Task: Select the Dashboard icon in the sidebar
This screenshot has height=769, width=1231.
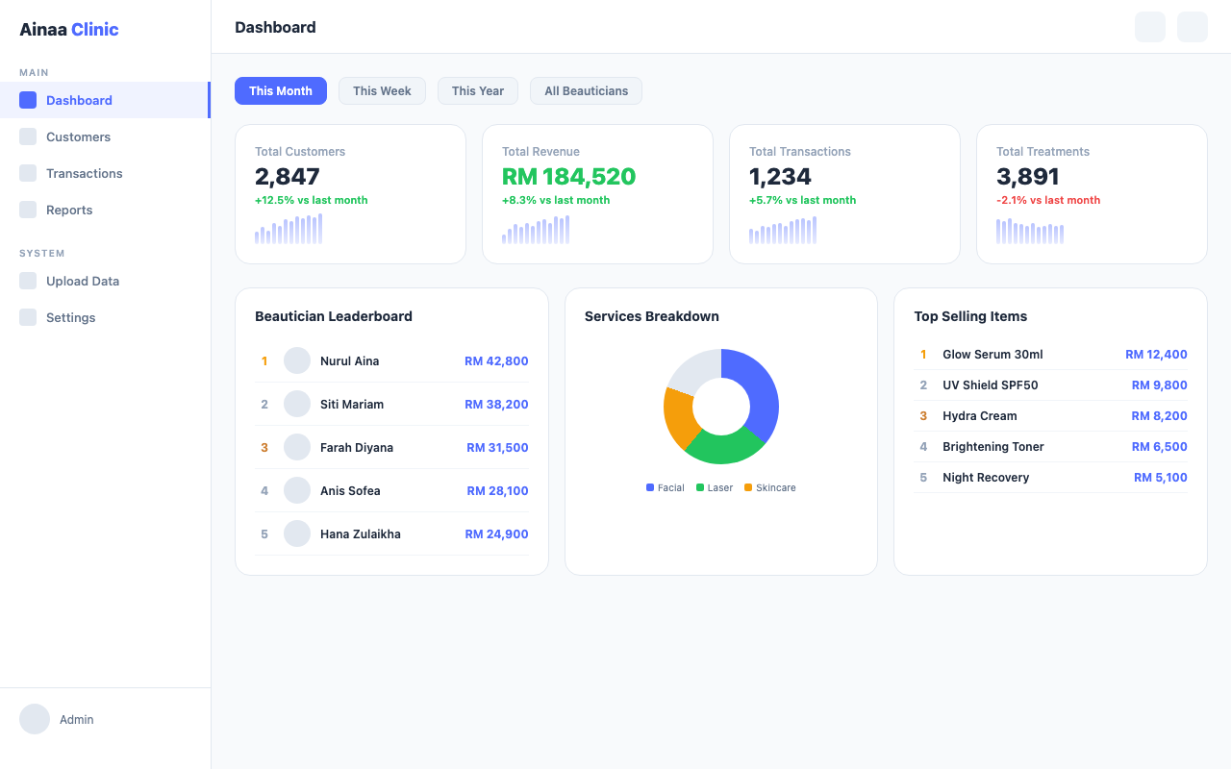Action: click(x=28, y=100)
